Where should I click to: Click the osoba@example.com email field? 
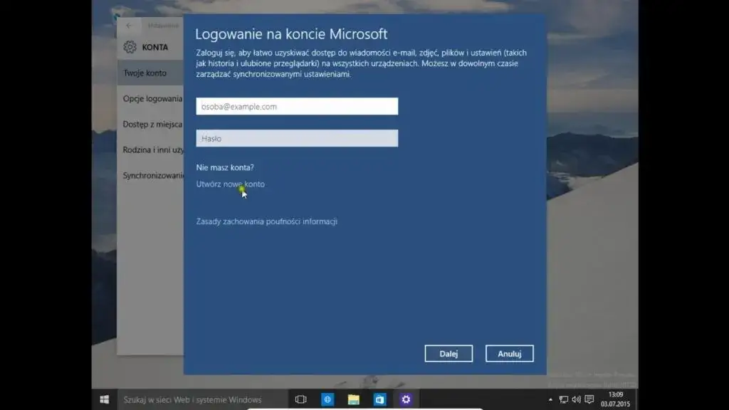(x=297, y=105)
